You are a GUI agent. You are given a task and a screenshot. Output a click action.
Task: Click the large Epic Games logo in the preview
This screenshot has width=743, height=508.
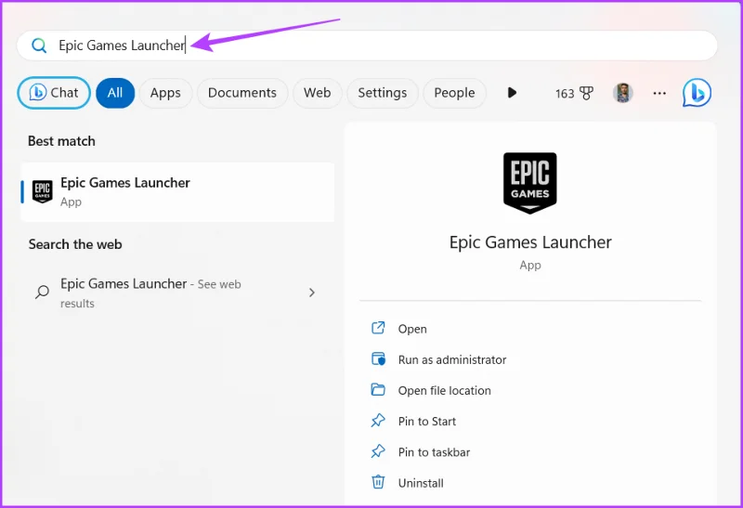coord(529,183)
